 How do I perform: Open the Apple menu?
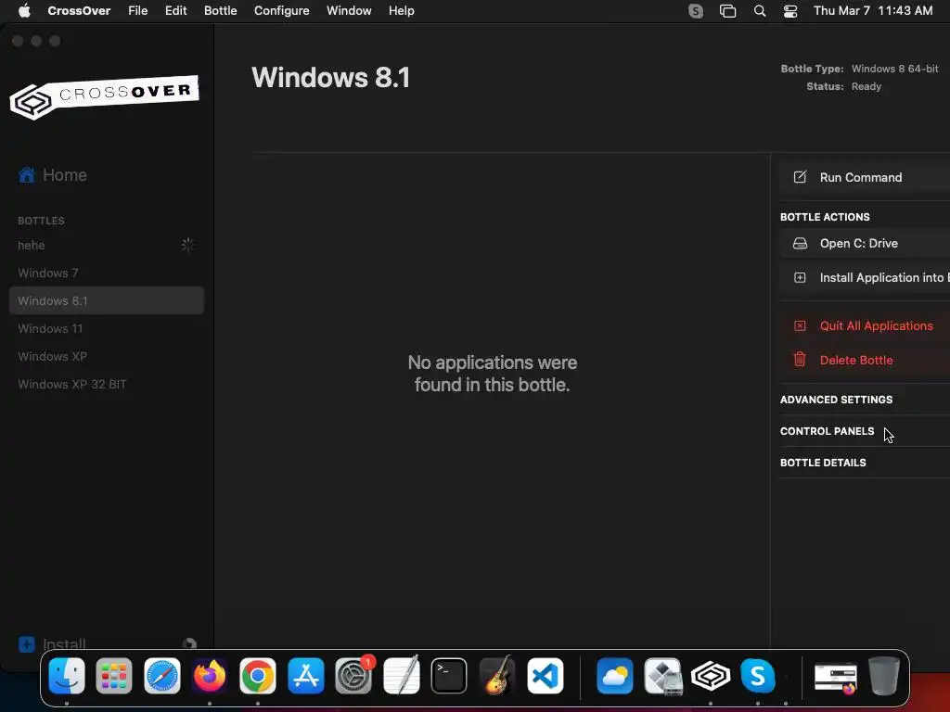[24, 11]
